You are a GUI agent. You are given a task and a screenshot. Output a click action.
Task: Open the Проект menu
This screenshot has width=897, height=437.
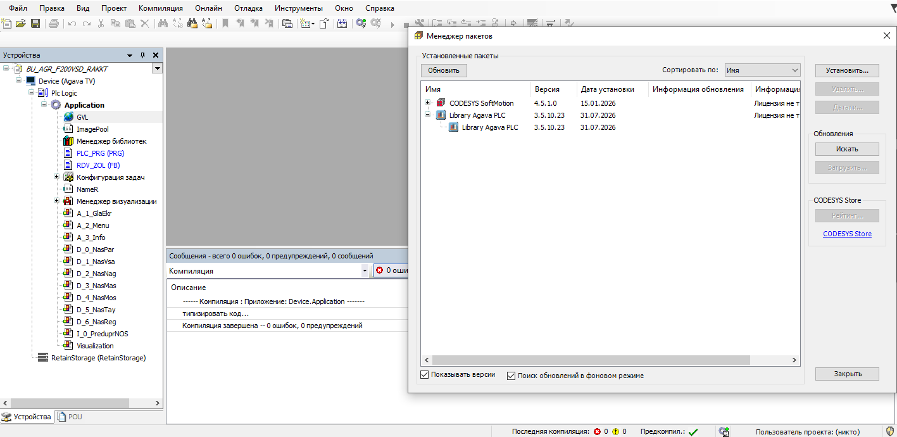[114, 8]
